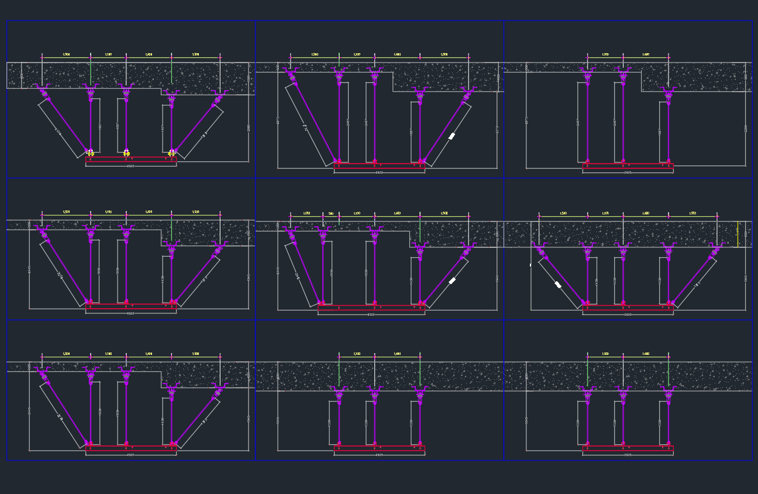Click the white break symbol on the diagonal brace, top-middle panel

coord(451,136)
